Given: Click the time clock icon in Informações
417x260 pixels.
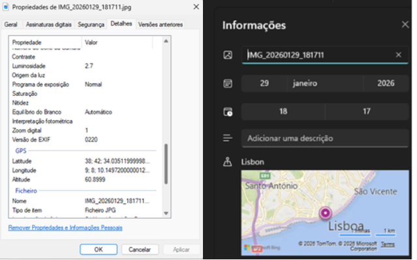Looking at the screenshot, I should [x=228, y=112].
